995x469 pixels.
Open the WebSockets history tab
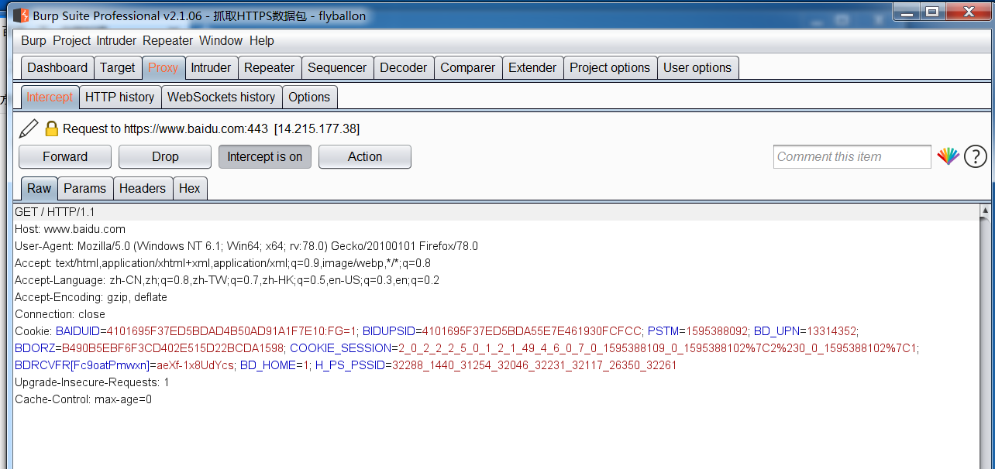click(222, 97)
